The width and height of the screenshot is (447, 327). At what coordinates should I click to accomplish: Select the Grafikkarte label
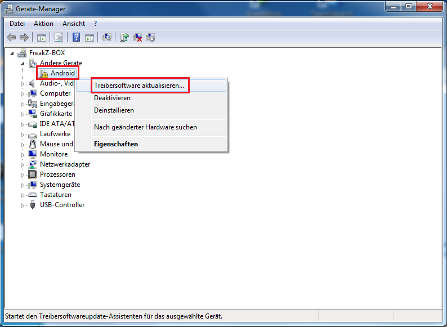pos(56,114)
